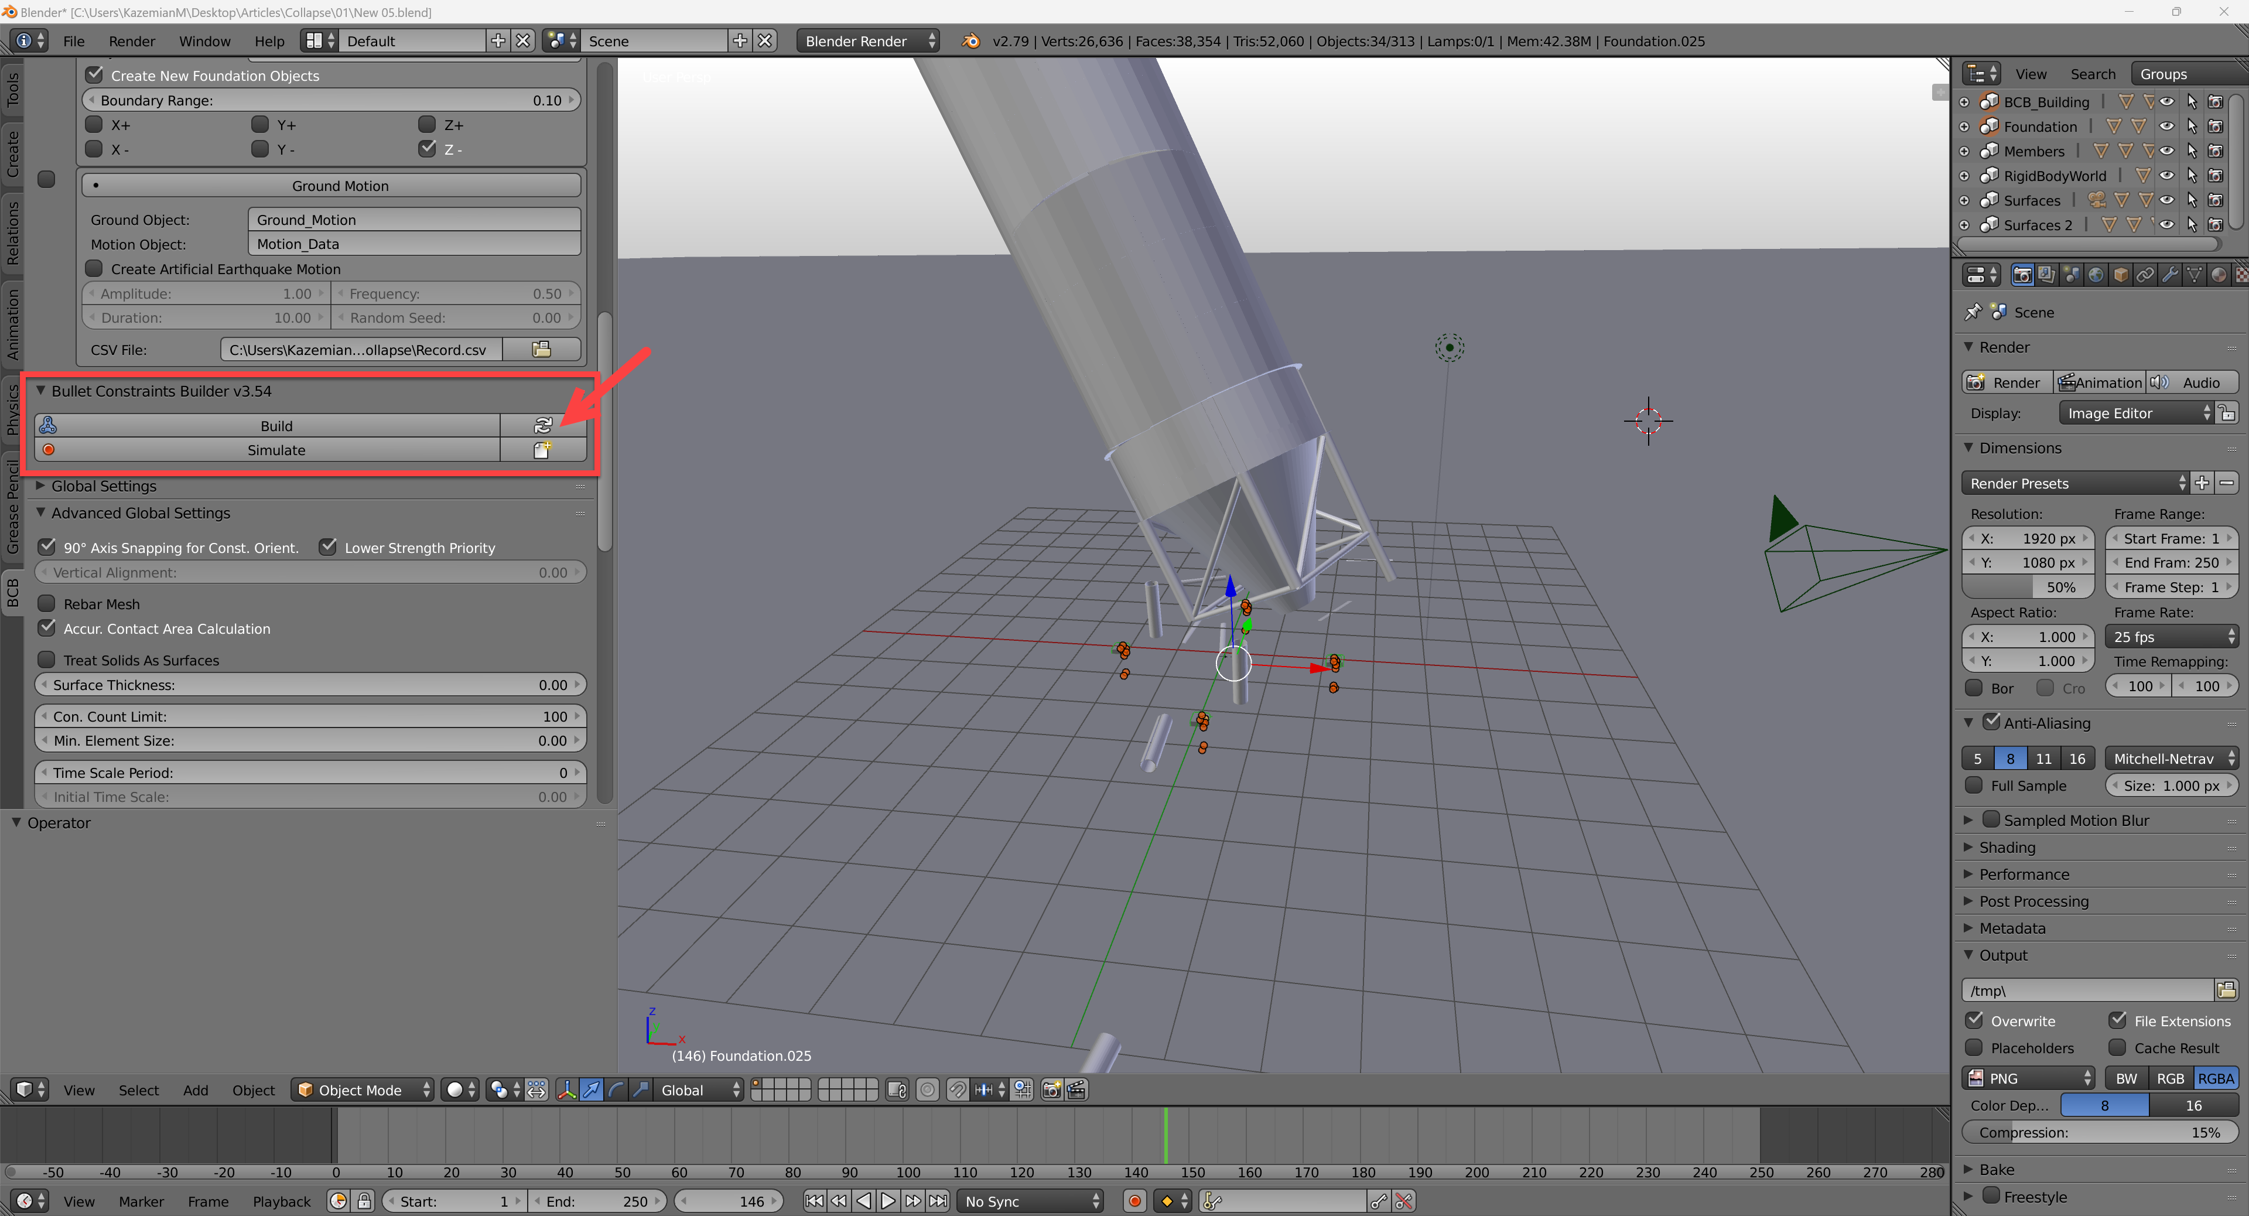Click the play animation button in timeline
The height and width of the screenshot is (1216, 2249).
click(x=888, y=1201)
